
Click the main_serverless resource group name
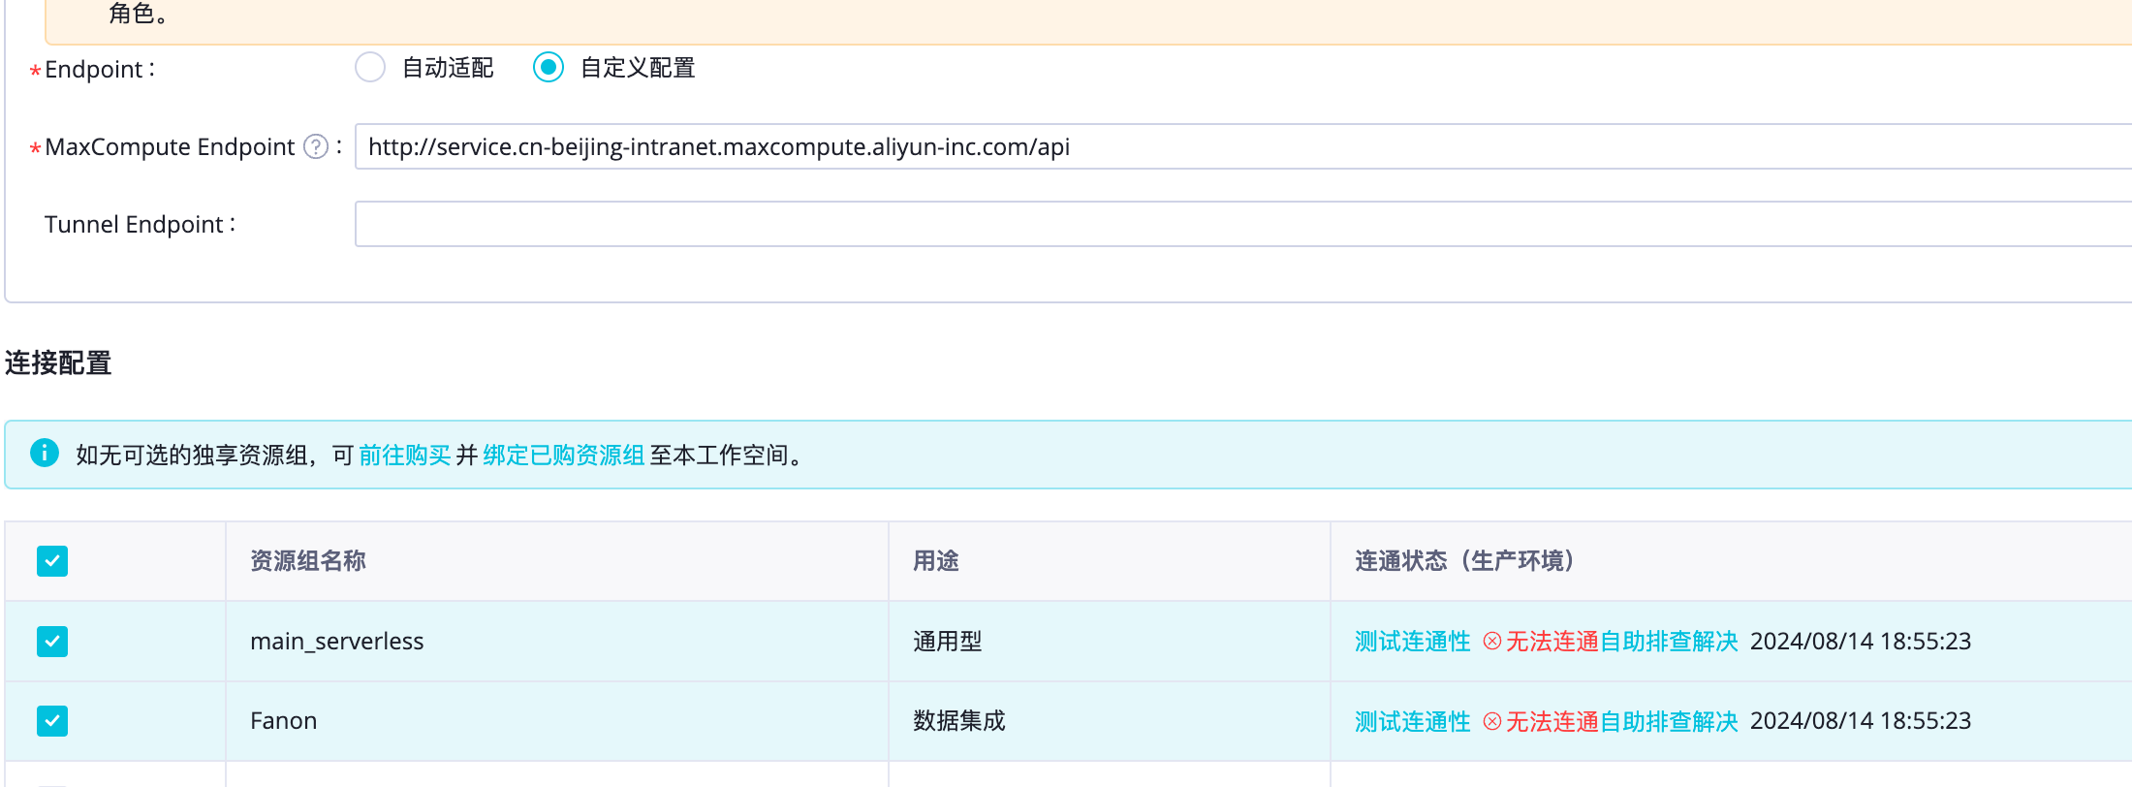tap(337, 642)
